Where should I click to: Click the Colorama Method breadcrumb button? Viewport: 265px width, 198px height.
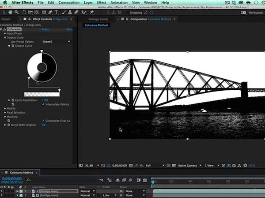tap(96, 25)
